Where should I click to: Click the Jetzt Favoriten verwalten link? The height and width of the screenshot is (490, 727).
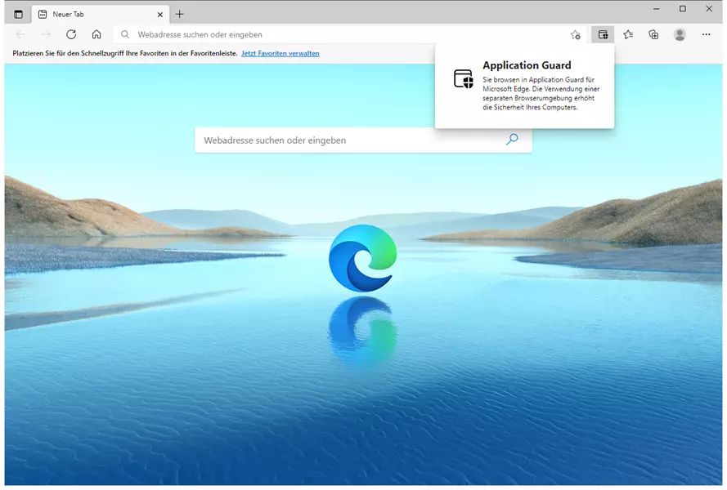tap(280, 53)
